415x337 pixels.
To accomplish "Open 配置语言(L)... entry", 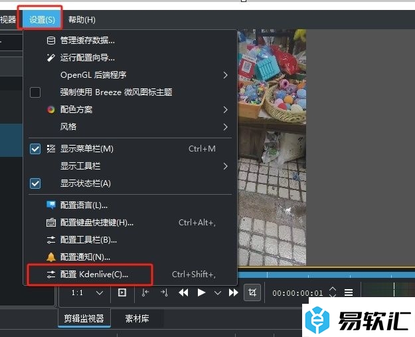I will (130, 205).
